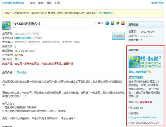Share to Qzone star icon
Image resolution: width=166 pixels, height=127 pixels.
click(113, 23)
